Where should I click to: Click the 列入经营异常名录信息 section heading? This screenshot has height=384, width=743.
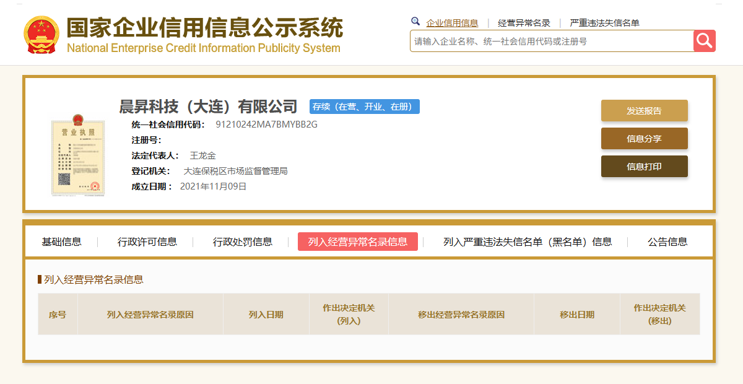pos(93,280)
